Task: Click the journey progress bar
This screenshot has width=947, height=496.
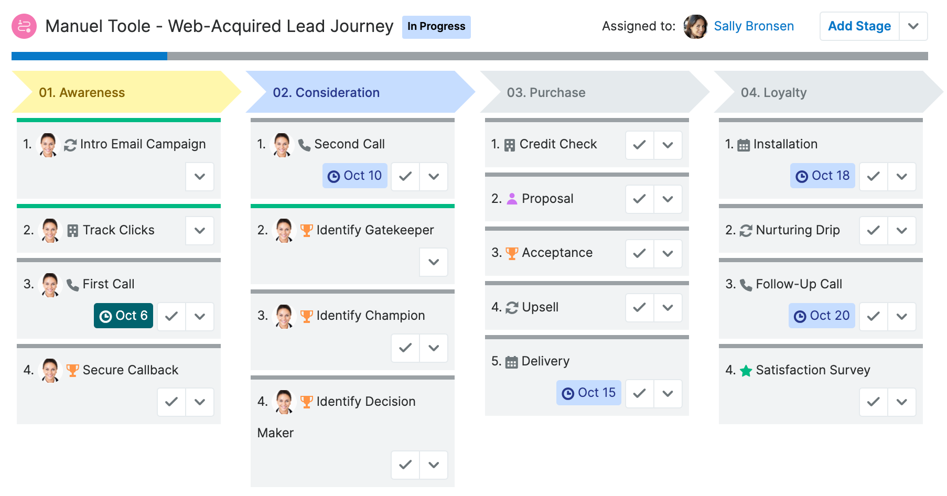Action: click(x=469, y=56)
